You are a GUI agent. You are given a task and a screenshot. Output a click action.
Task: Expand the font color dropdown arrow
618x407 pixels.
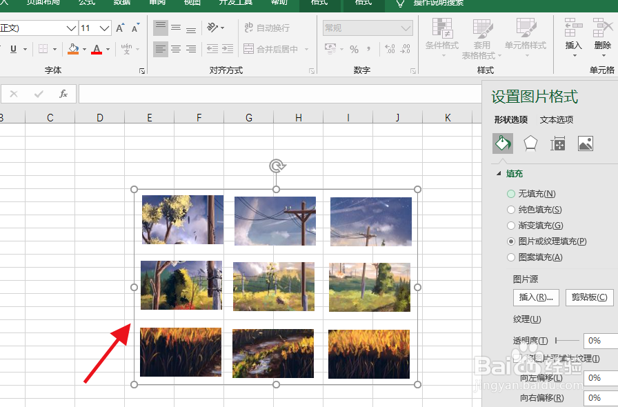point(108,49)
